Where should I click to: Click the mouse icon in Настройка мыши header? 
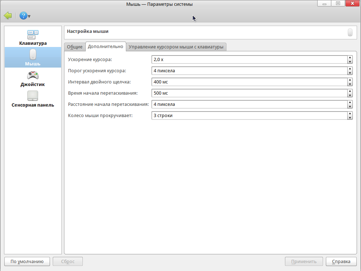[x=350, y=33]
